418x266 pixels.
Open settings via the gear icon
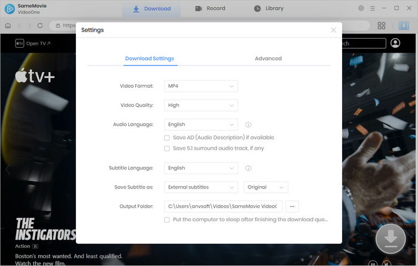click(x=361, y=8)
